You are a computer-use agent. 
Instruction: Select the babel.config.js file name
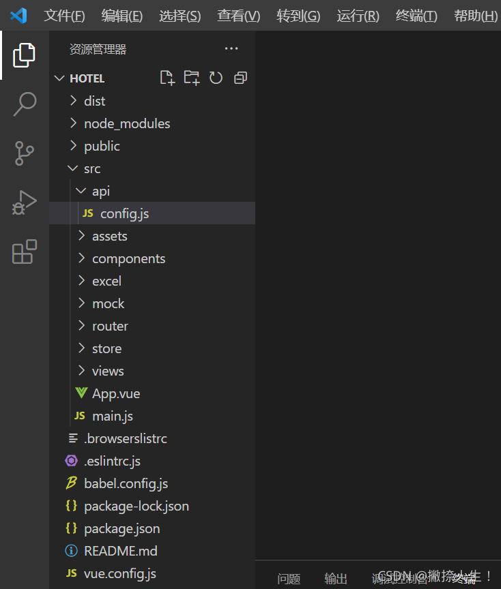click(x=126, y=484)
